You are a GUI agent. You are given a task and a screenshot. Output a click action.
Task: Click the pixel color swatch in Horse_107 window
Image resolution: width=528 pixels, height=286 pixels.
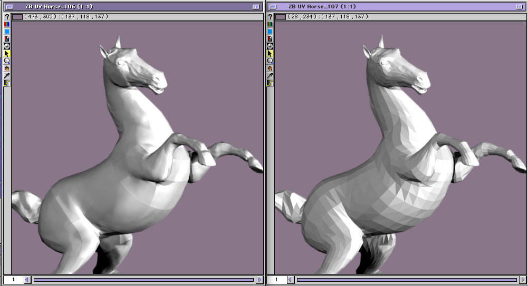[x=280, y=17]
